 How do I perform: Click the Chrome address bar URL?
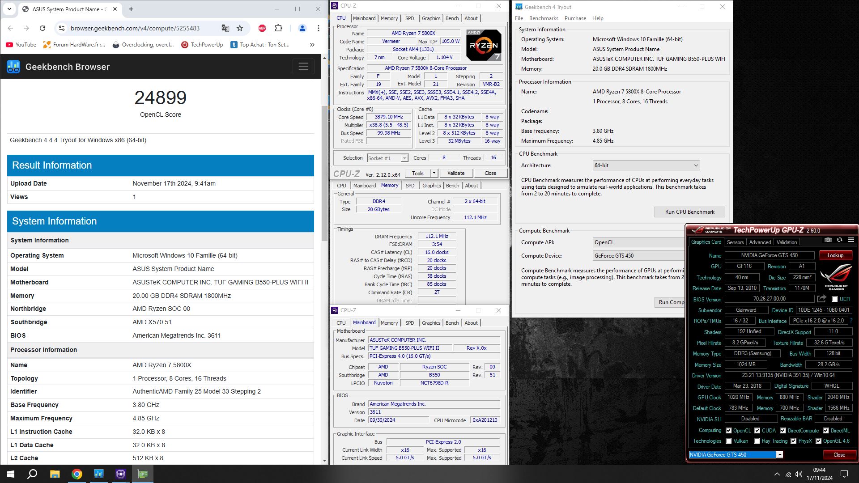coord(135,28)
